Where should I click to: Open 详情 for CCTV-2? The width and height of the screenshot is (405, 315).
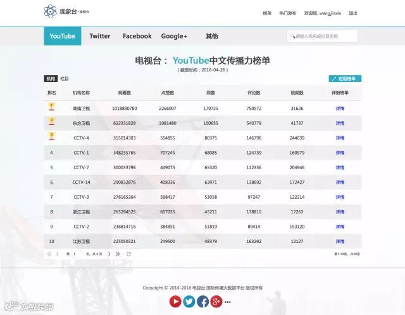pos(340,227)
